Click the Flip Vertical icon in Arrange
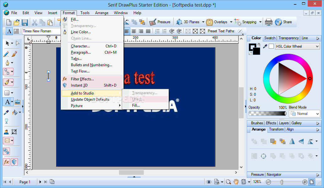The image size is (324, 188). (x=301, y=141)
